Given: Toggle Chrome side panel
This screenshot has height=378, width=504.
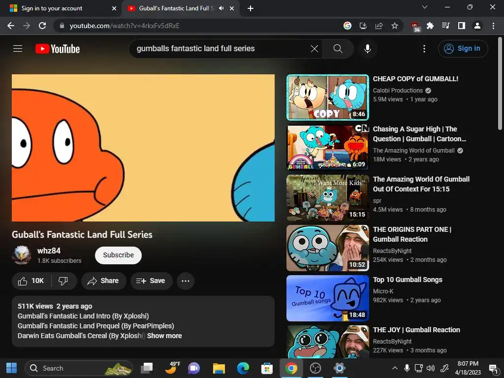Looking at the screenshot, I should (462, 26).
